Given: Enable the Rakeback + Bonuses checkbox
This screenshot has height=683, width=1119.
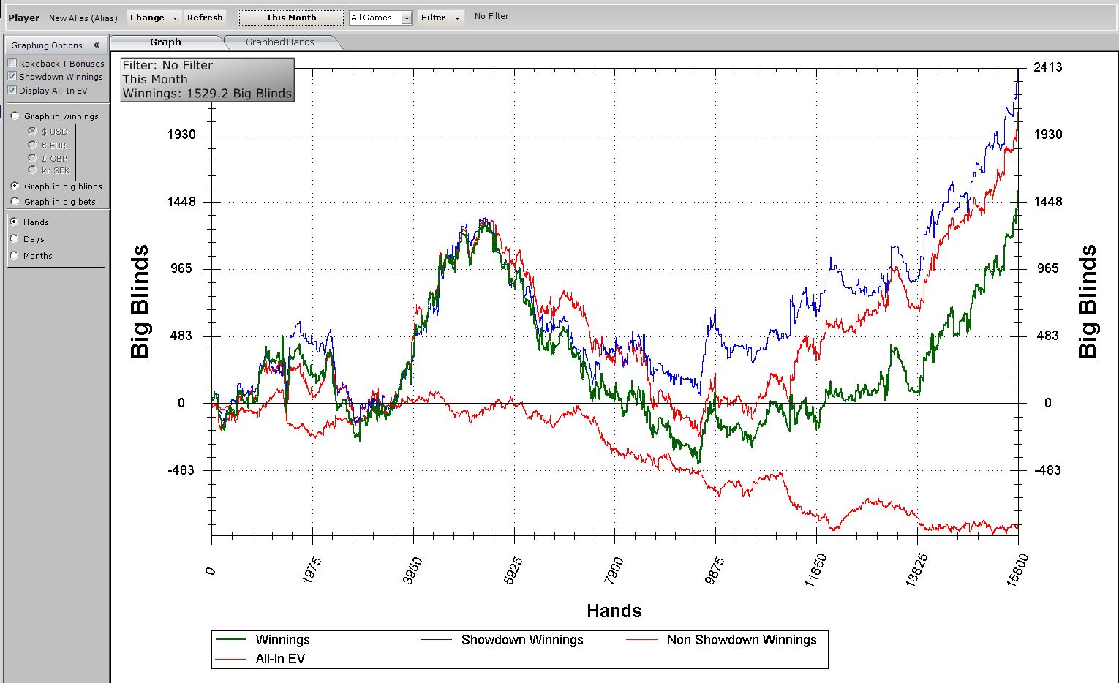Looking at the screenshot, I should [12, 64].
